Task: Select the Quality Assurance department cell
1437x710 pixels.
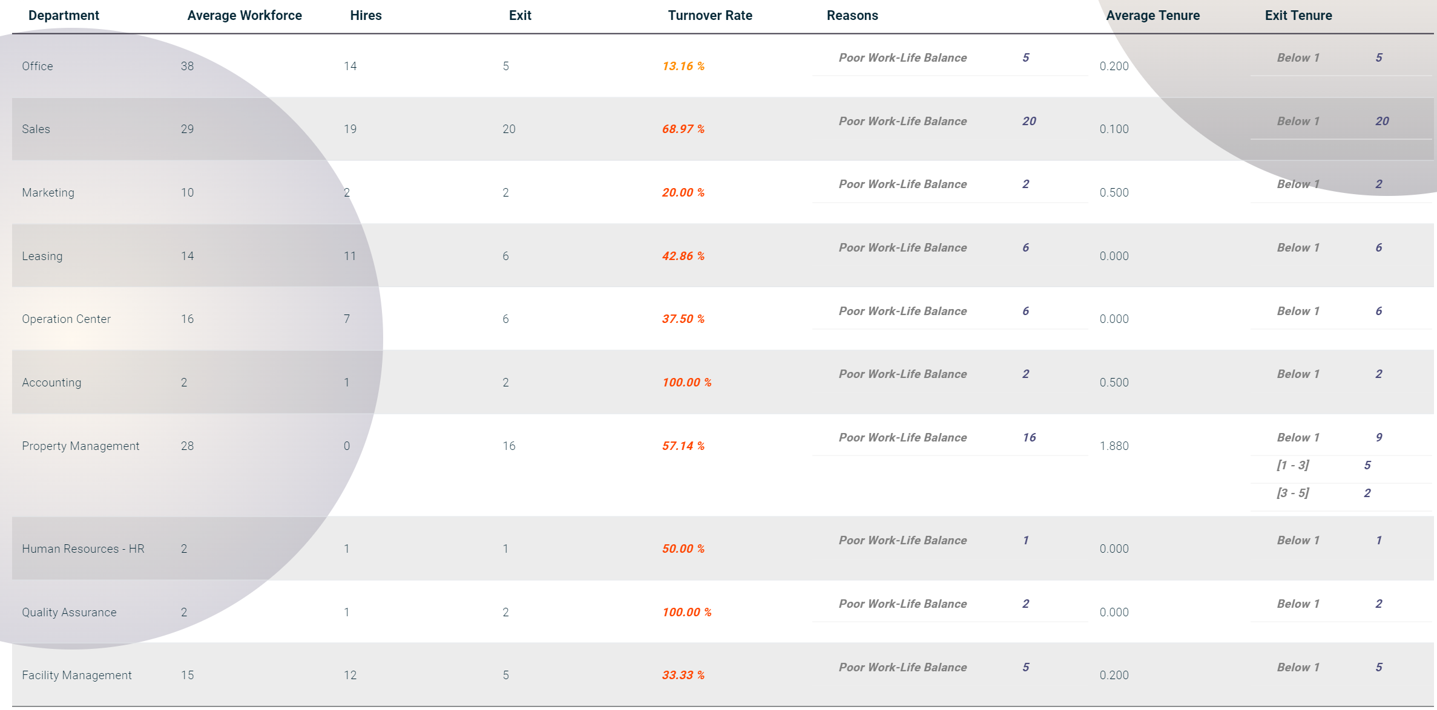Action: click(69, 612)
